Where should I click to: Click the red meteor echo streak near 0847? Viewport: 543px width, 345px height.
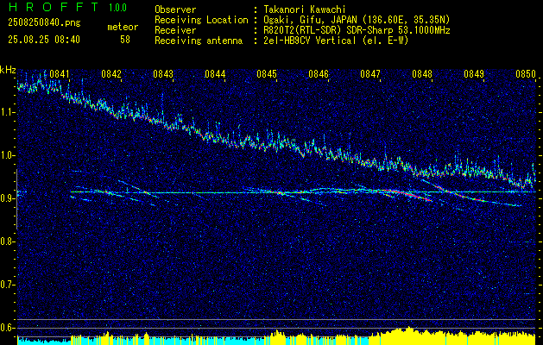pyautogui.click(x=408, y=194)
